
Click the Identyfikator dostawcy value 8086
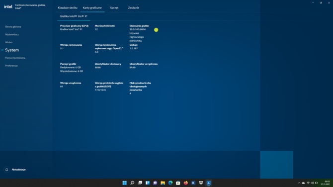click(x=98, y=67)
